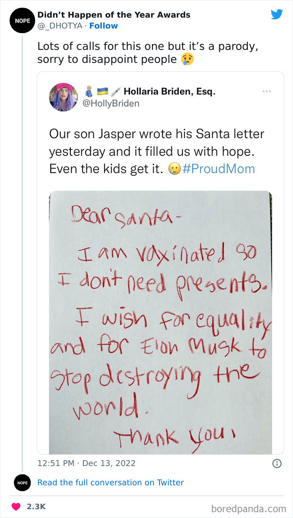Click the 2.3K likes count
This screenshot has width=293, height=518.
[x=36, y=506]
